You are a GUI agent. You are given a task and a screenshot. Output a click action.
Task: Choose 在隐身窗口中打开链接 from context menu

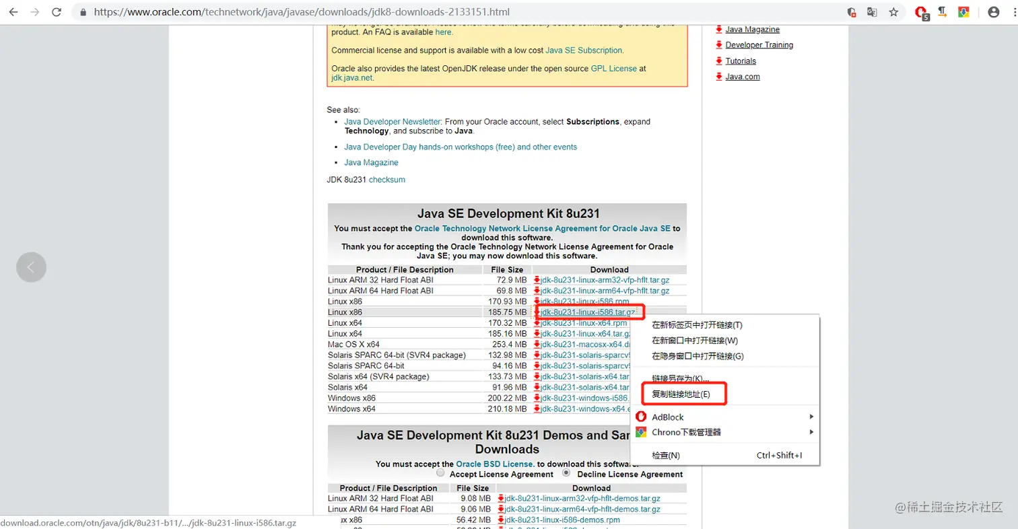click(698, 356)
